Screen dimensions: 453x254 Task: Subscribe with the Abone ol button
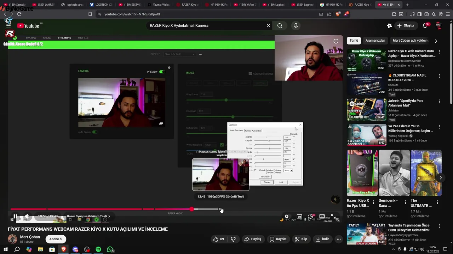[56, 239]
